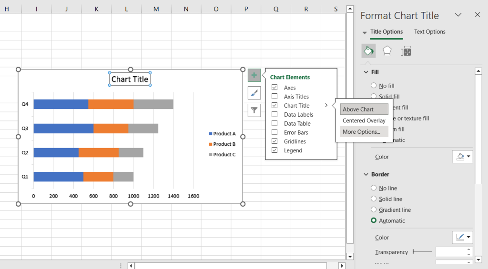Select the Fill & Line paint bucket icon
This screenshot has width=488, height=269.
click(x=368, y=51)
